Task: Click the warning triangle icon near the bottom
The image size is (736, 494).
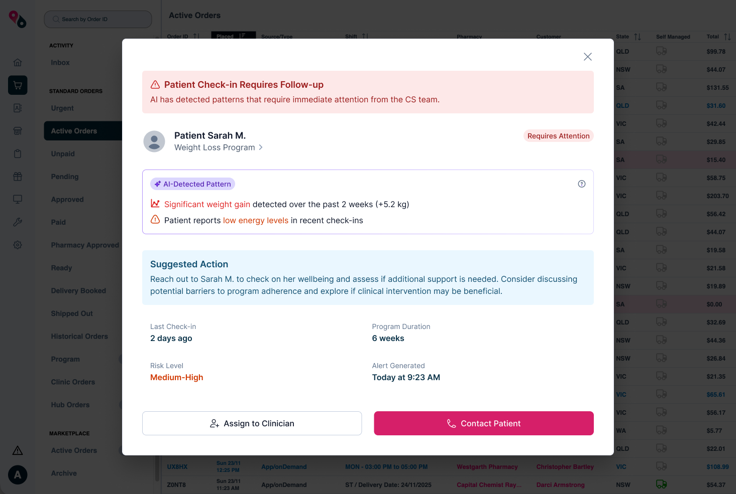Action: pos(18,450)
